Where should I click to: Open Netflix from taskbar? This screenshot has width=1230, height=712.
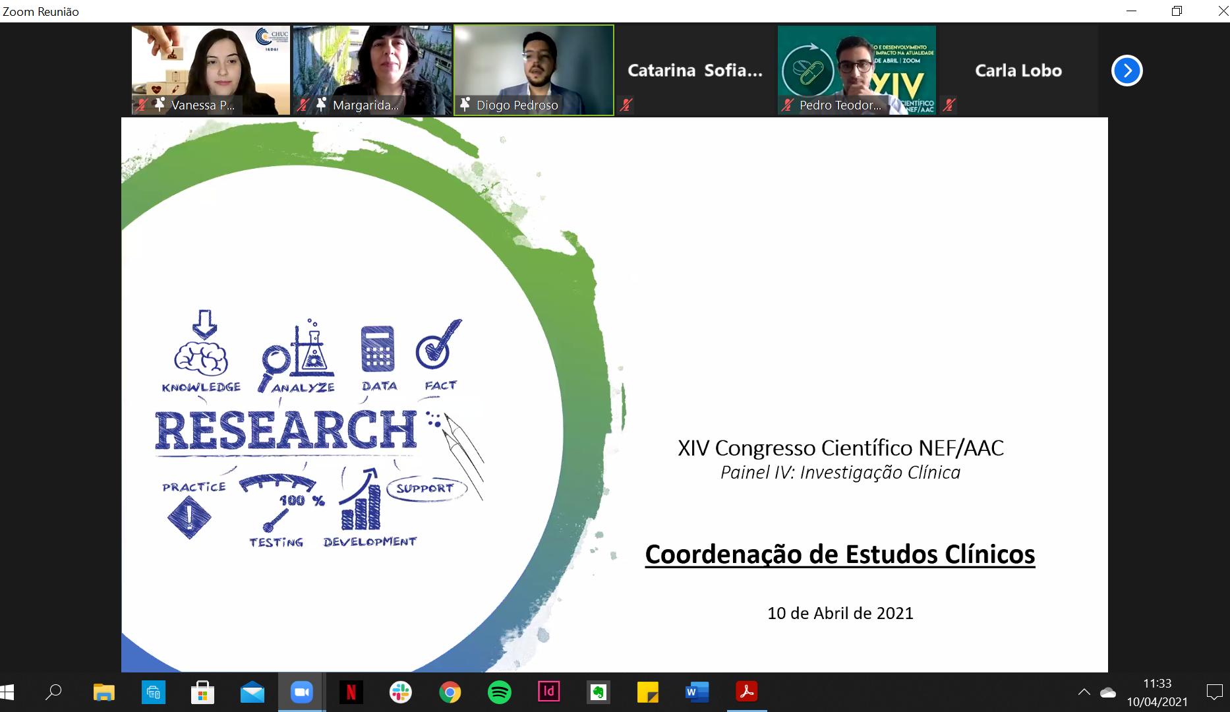coord(351,692)
